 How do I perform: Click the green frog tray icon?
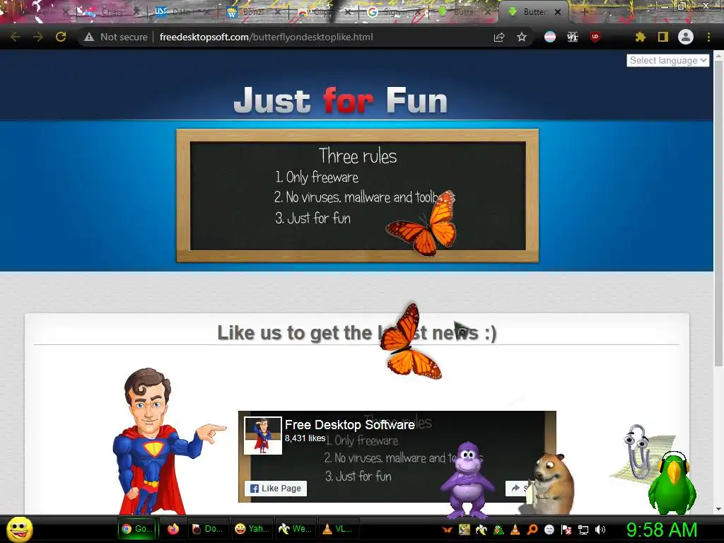498,530
